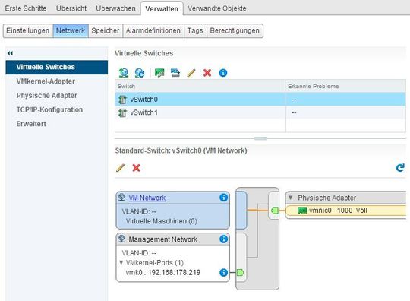Select the vSwitch0 row in the table
The height and width of the screenshot is (301, 410).
click(260, 100)
